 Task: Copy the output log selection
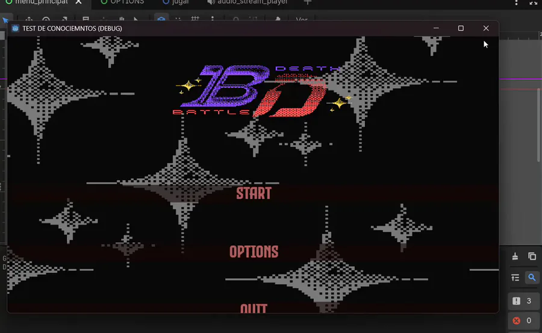pos(532,257)
